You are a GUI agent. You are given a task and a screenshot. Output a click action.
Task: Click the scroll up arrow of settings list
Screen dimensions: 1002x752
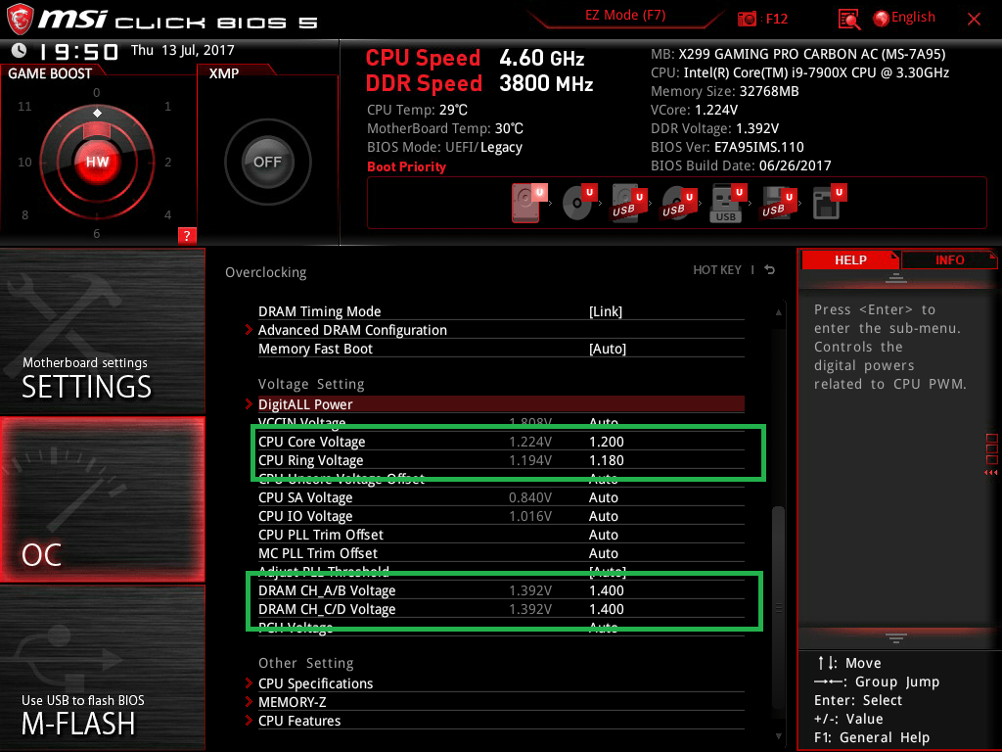click(778, 312)
